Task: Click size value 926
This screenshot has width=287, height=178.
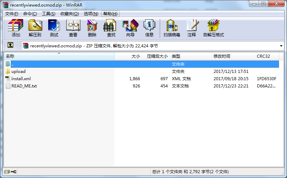Action: [x=136, y=86]
